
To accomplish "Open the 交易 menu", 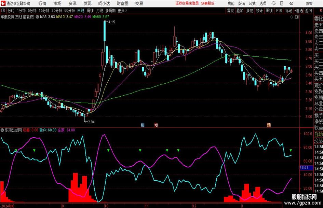I will pyautogui.click(x=139, y=3).
